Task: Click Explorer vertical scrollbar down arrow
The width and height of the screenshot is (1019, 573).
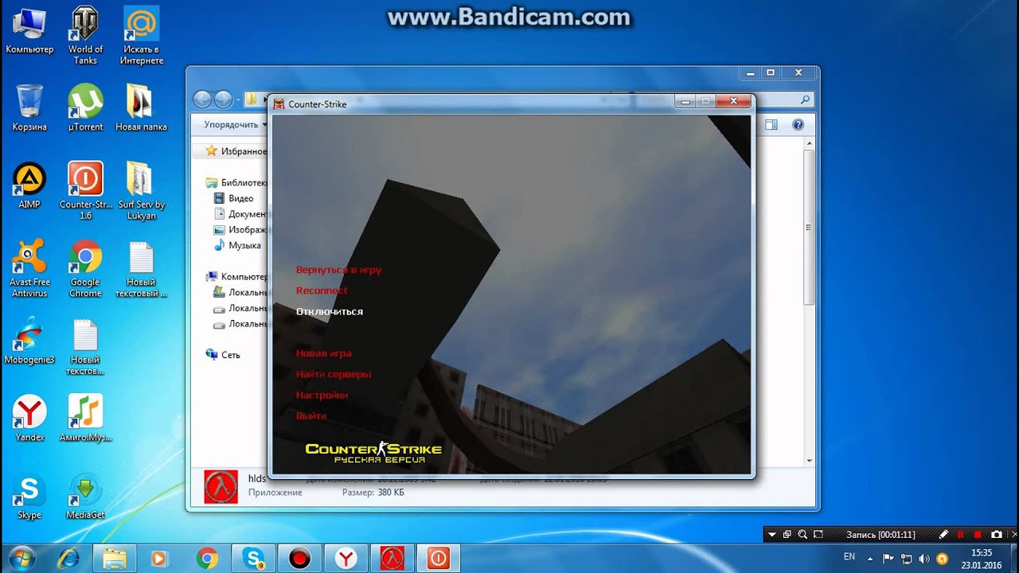Action: point(810,461)
